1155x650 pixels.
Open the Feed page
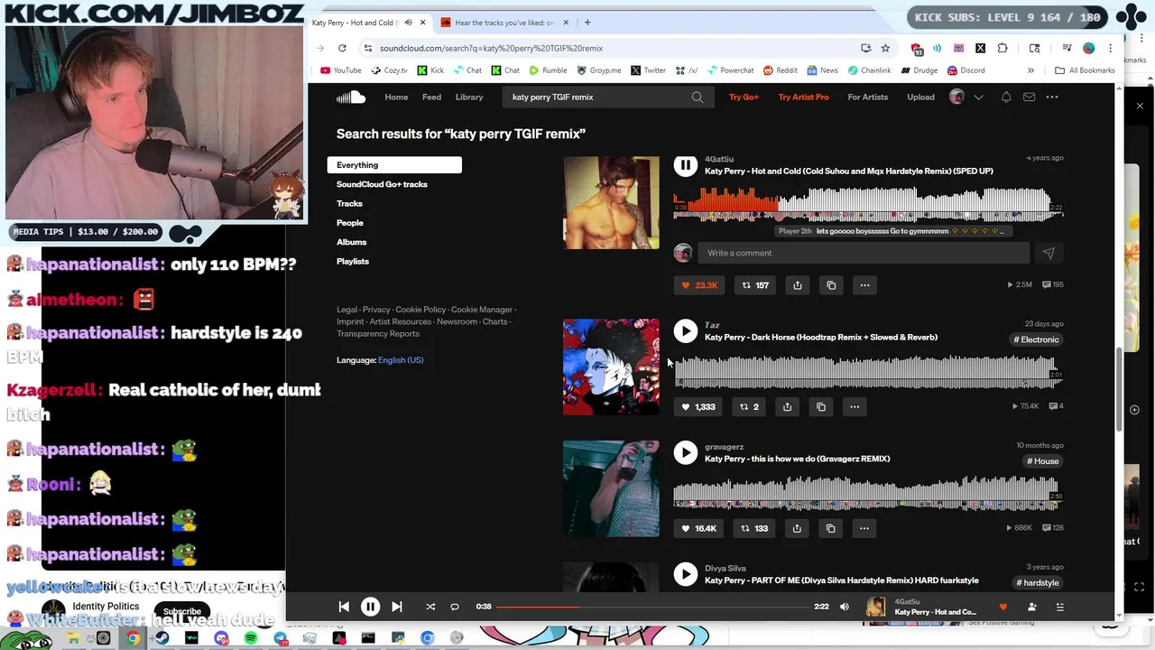click(431, 97)
